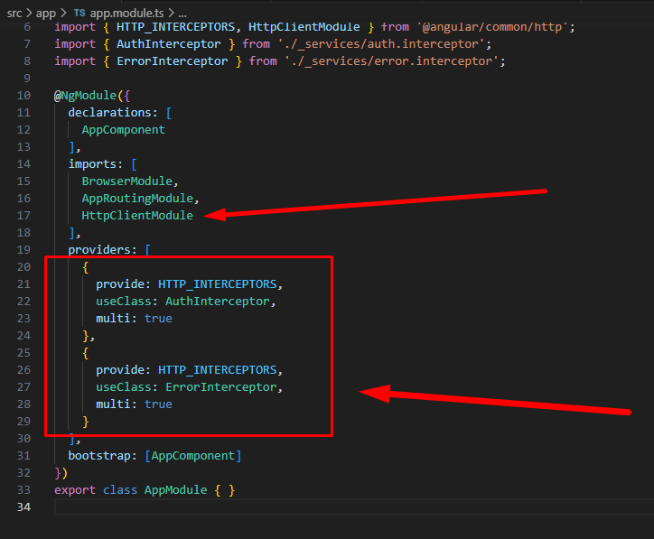Click line number 10 in the gutter
Viewport: 654px width, 539px height.
coord(23,96)
